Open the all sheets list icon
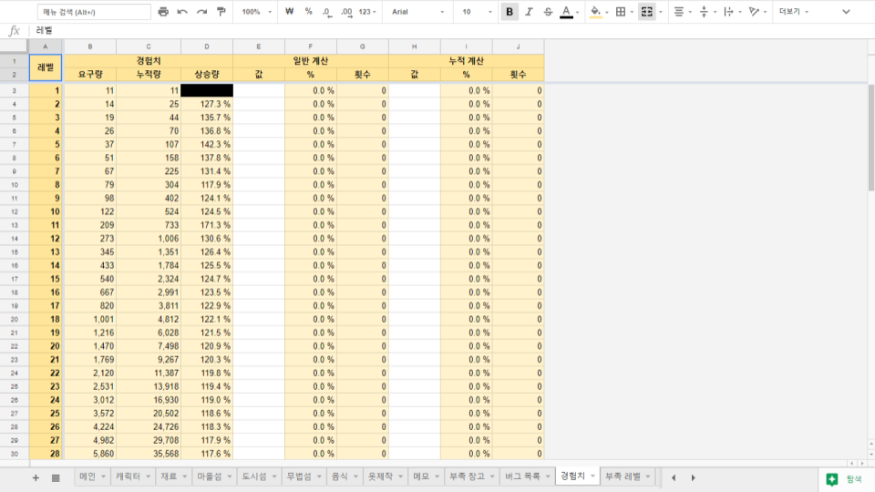875x492 pixels. point(56,477)
